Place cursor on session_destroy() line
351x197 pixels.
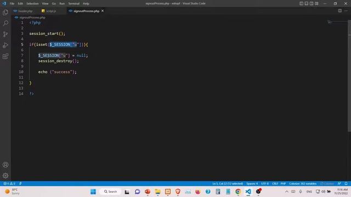59,61
